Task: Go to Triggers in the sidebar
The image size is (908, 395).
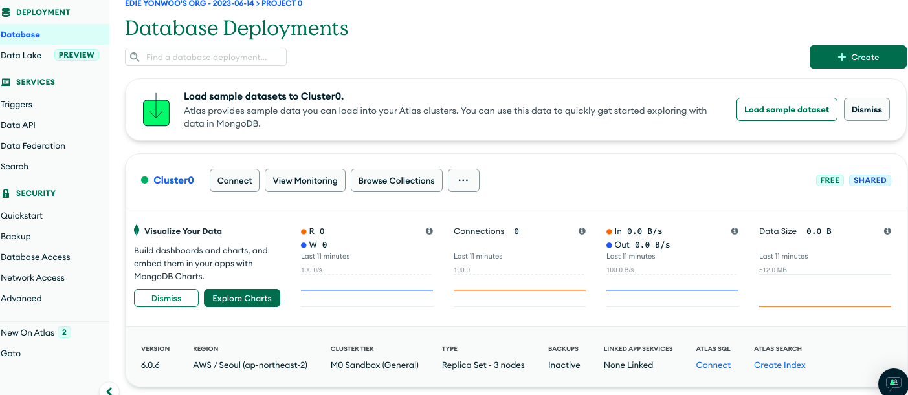Action: [17, 104]
